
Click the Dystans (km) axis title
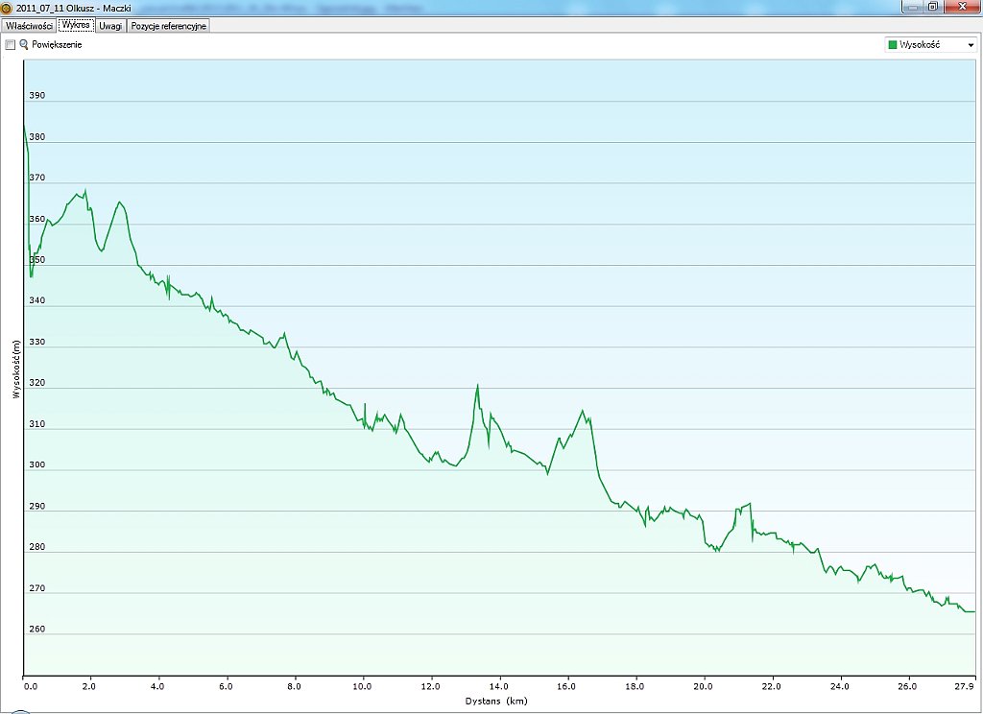point(497,702)
